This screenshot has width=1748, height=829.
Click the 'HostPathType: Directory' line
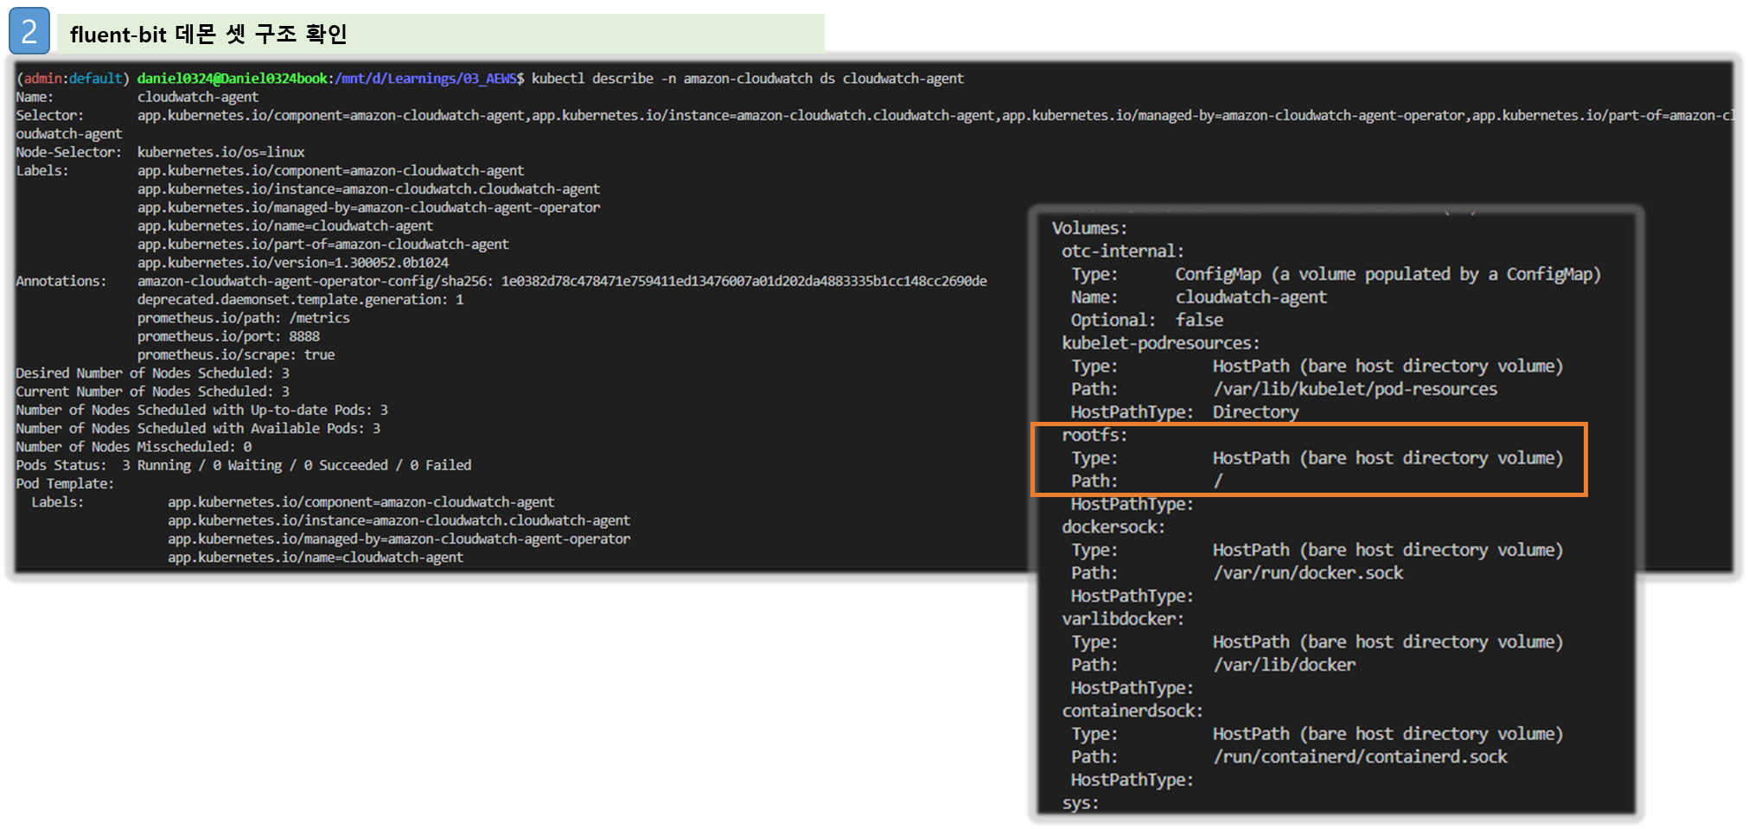point(1184,412)
